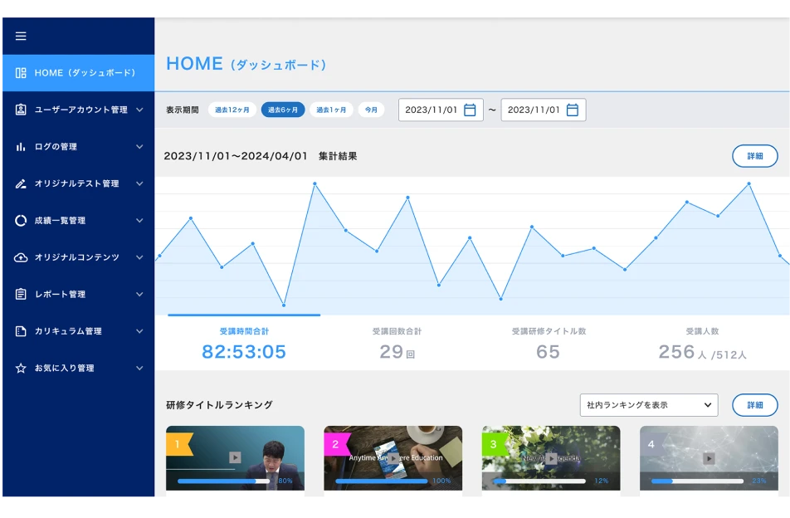The height and width of the screenshot is (518, 790).
Task: Switch to the 受講回数合計 stat tab
Action: pos(397,343)
